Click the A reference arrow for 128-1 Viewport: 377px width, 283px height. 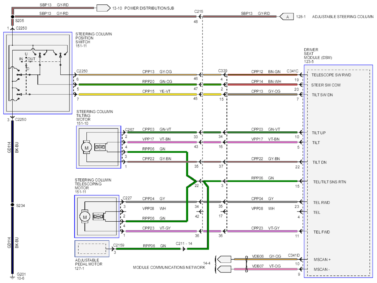(287, 17)
